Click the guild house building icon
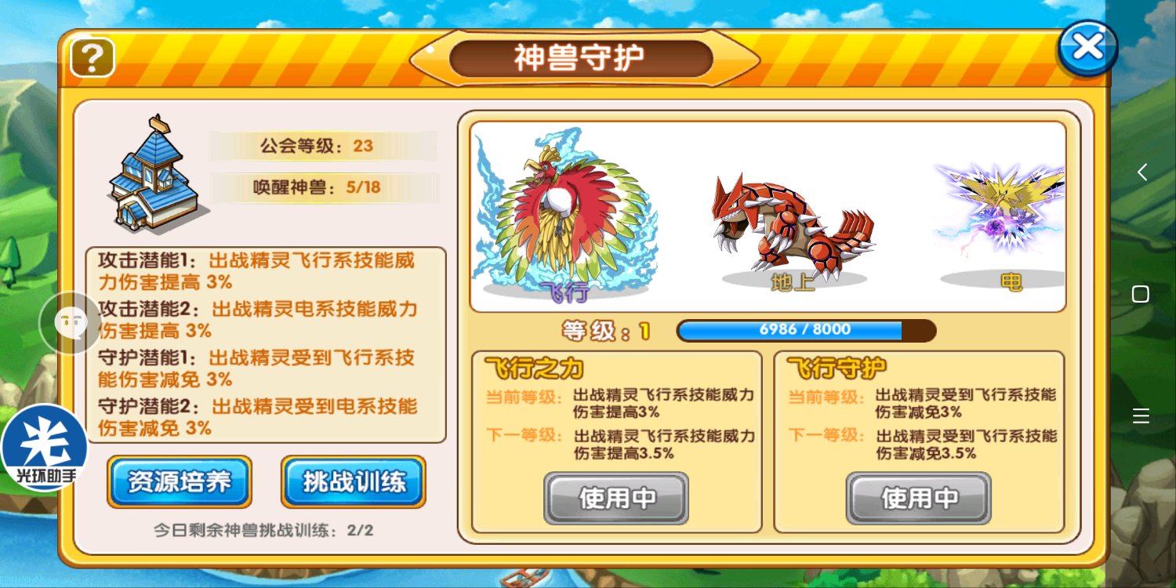Screen dimensions: 1176x588 tap(155, 174)
